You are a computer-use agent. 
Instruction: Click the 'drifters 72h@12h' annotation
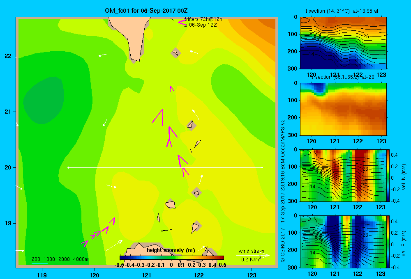(203, 19)
